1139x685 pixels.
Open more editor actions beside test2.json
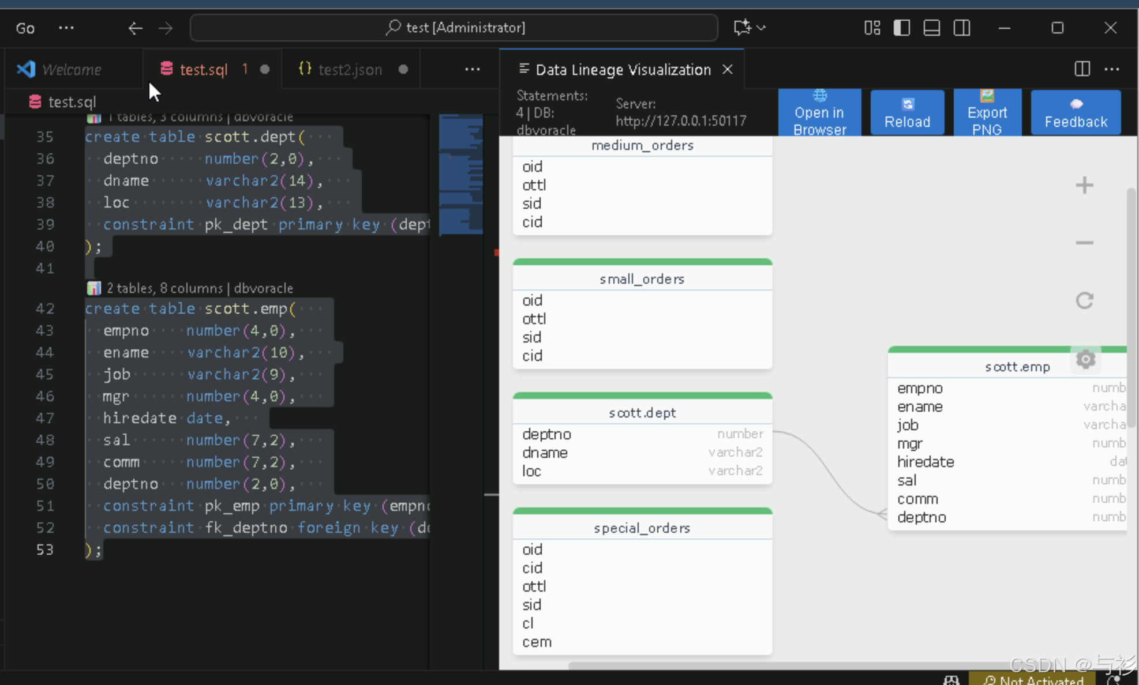pyautogui.click(x=472, y=69)
